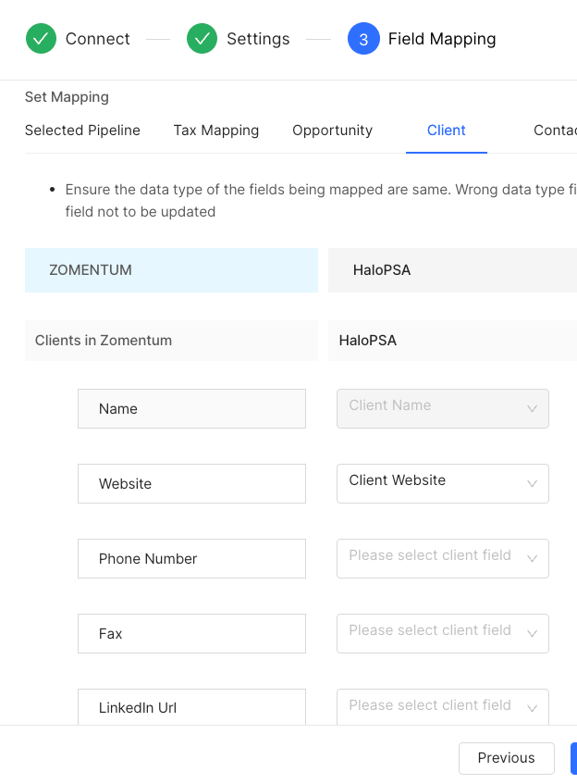Image resolution: width=577 pixels, height=784 pixels.
Task: Switch to the Tax Mapping tab
Action: click(x=215, y=130)
